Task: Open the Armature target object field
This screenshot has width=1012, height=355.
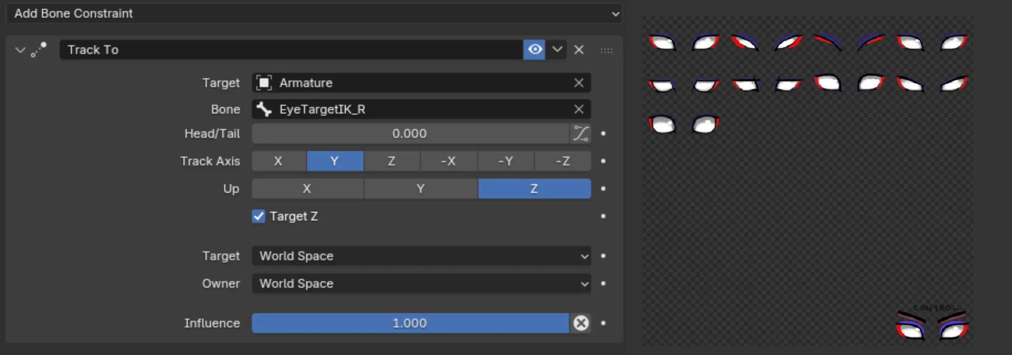Action: pos(421,83)
